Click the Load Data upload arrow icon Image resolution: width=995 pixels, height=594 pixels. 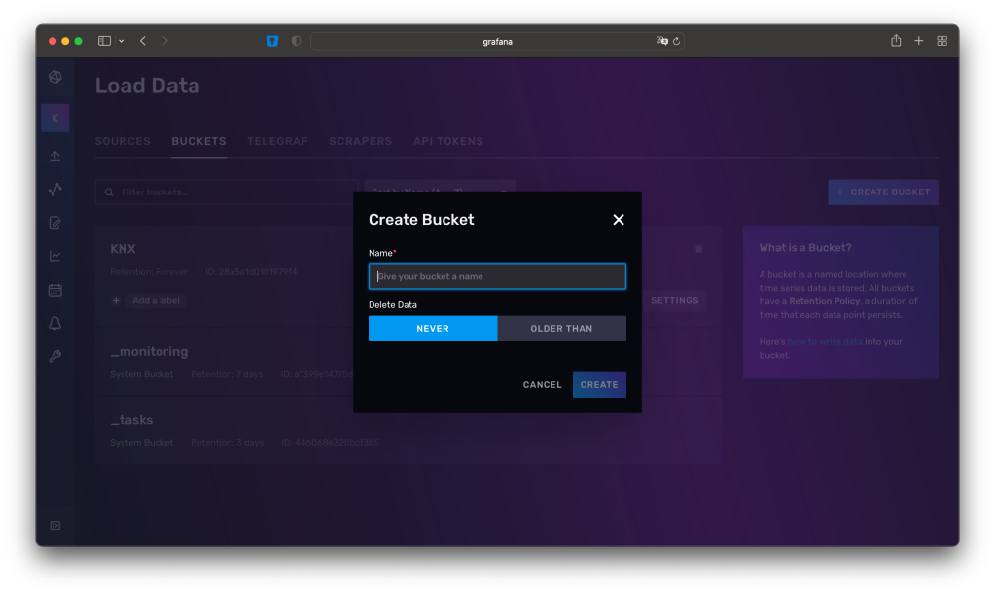[x=55, y=157]
